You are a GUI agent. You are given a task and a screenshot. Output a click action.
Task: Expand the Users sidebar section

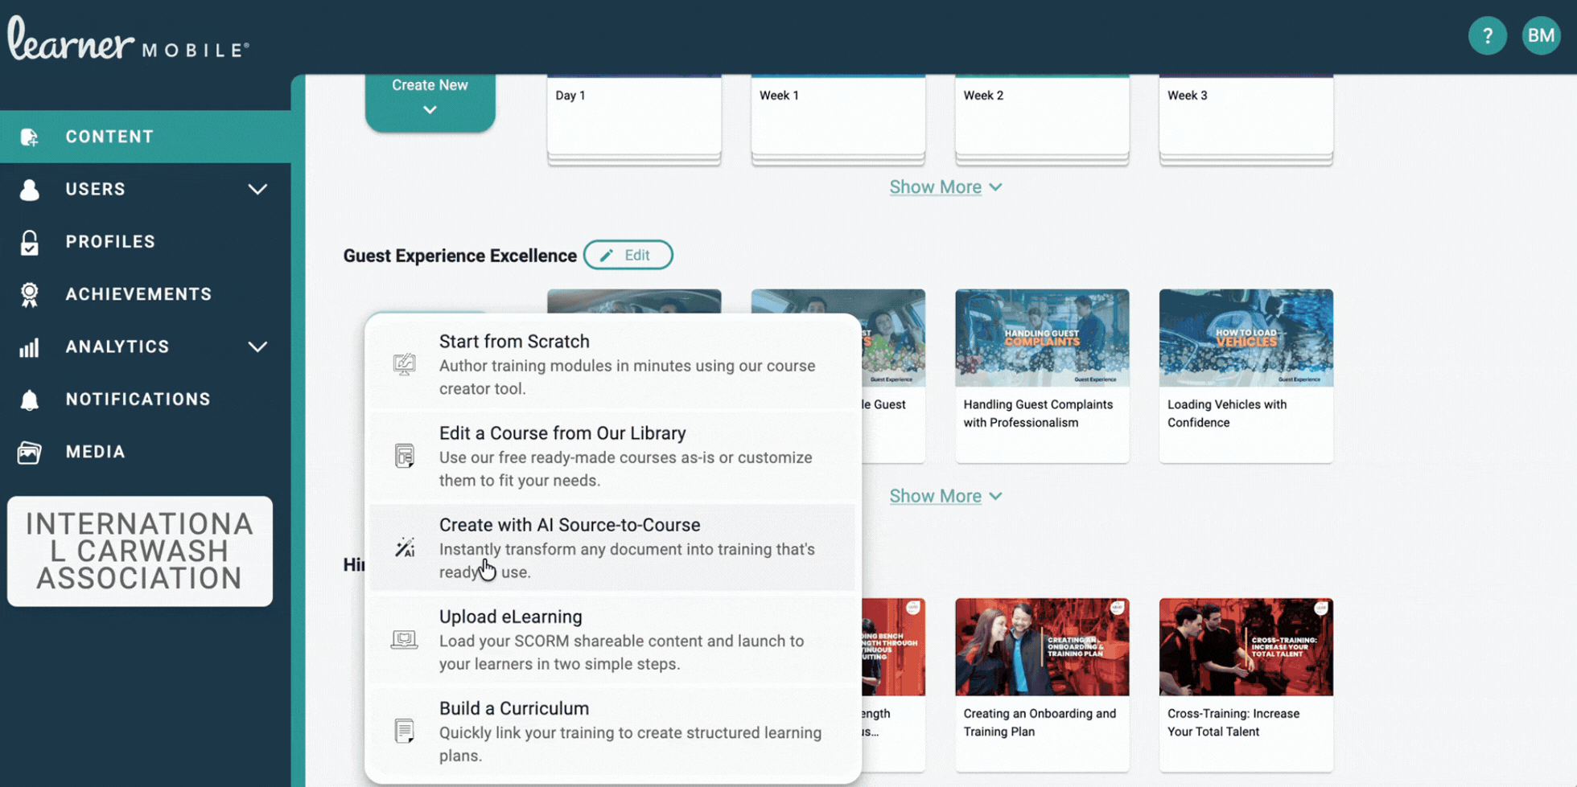click(257, 190)
